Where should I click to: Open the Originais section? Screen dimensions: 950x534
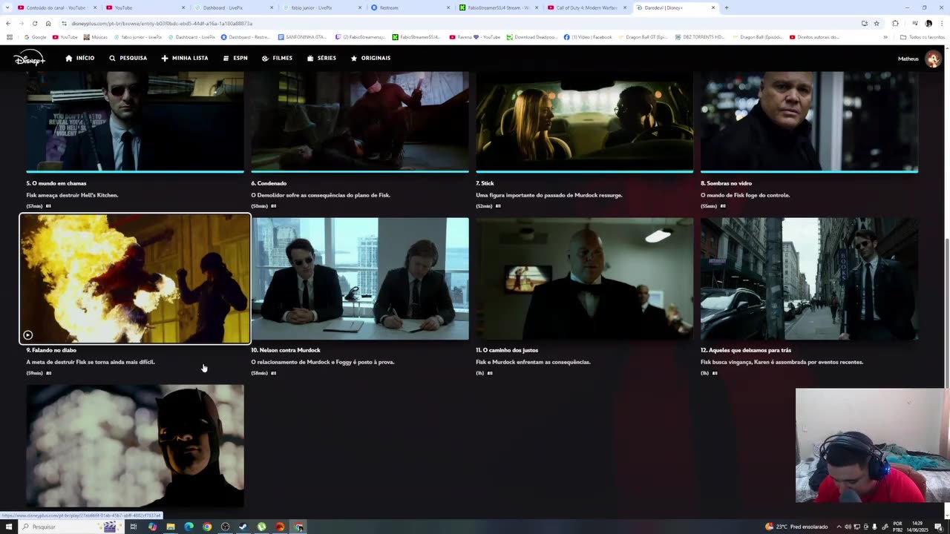click(370, 58)
